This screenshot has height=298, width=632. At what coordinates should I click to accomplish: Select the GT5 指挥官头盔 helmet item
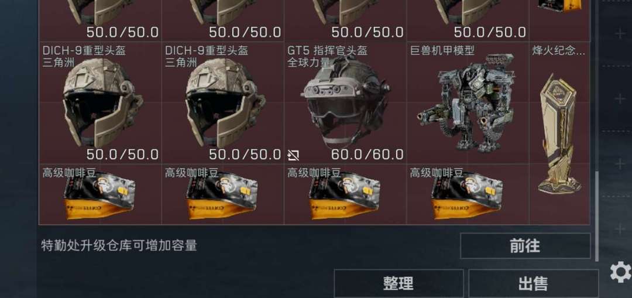pyautogui.click(x=345, y=102)
